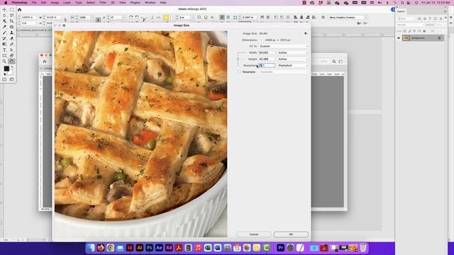Open the Width units Inches dropdown

(x=293, y=52)
